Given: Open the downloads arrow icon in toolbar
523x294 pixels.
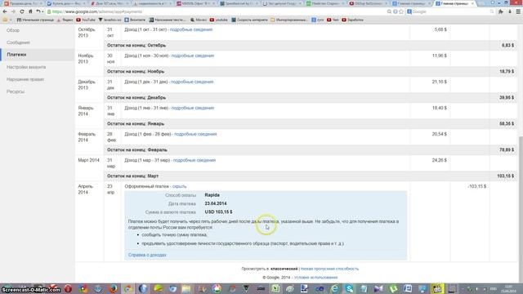Looking at the screenshot, I should [x=510, y=11].
